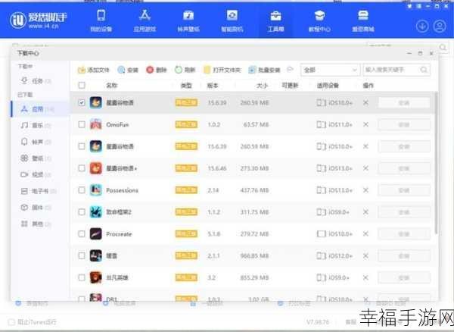
Task: Click the 添加文件 toolbar icon
Action: pyautogui.click(x=82, y=70)
